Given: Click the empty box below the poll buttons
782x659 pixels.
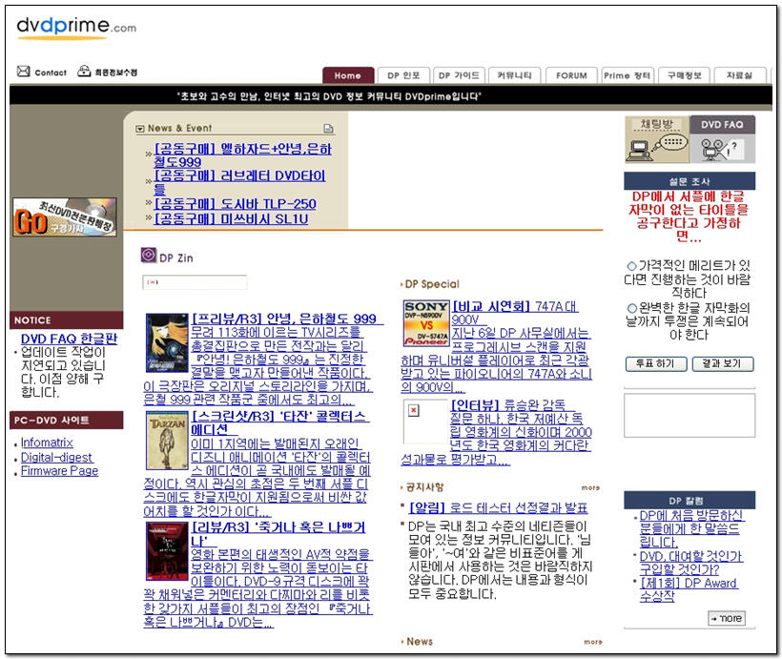Looking at the screenshot, I should [689, 415].
